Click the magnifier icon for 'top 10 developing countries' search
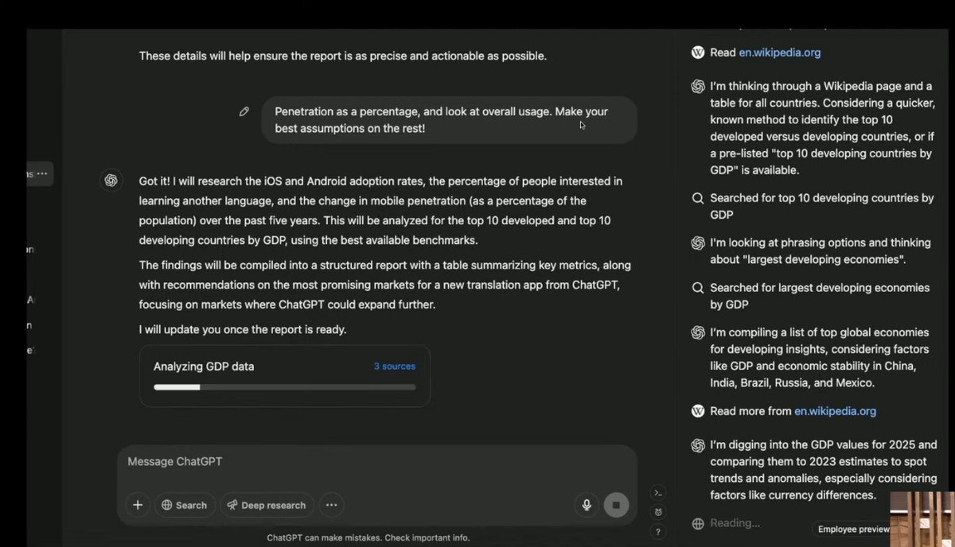The height and width of the screenshot is (547, 955). [x=698, y=198]
